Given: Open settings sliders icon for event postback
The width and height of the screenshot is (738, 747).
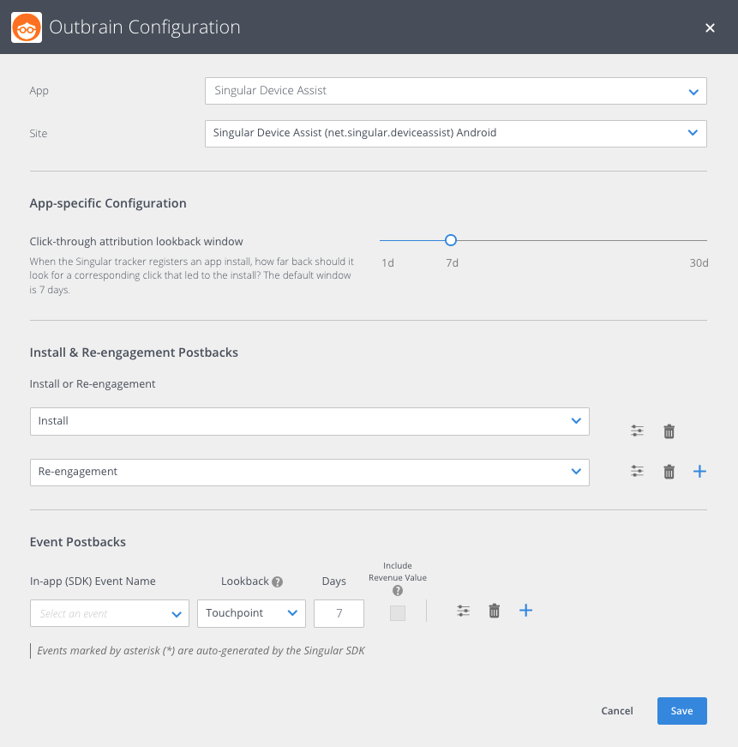Looking at the screenshot, I should (x=463, y=611).
